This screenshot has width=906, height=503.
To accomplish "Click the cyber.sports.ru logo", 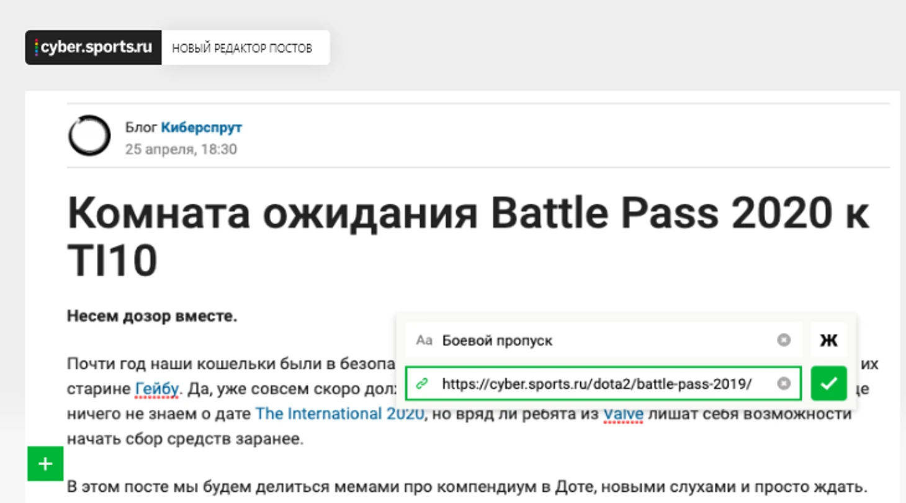I will (x=94, y=48).
